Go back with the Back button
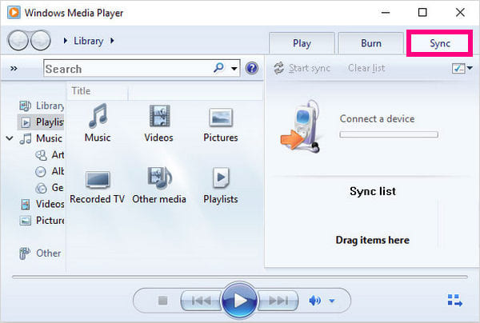The width and height of the screenshot is (480, 323). (x=18, y=40)
